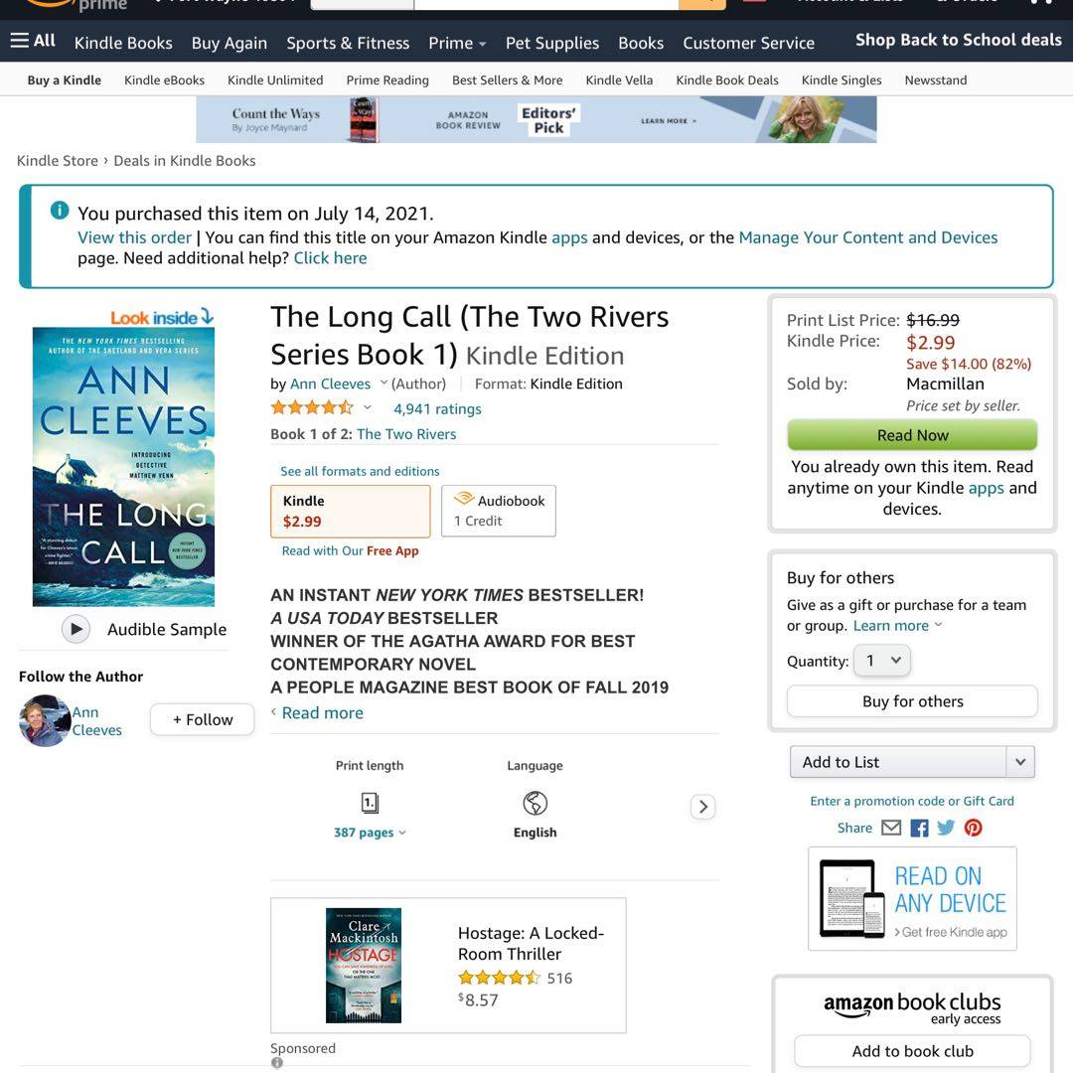Screen dimensions: 1073x1073
Task: Click the sponsored info icon
Action: 276,1063
